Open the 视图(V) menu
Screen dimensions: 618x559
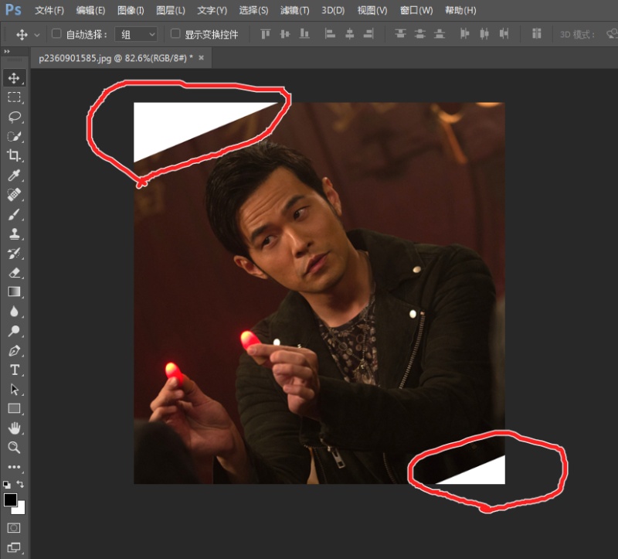tap(372, 10)
